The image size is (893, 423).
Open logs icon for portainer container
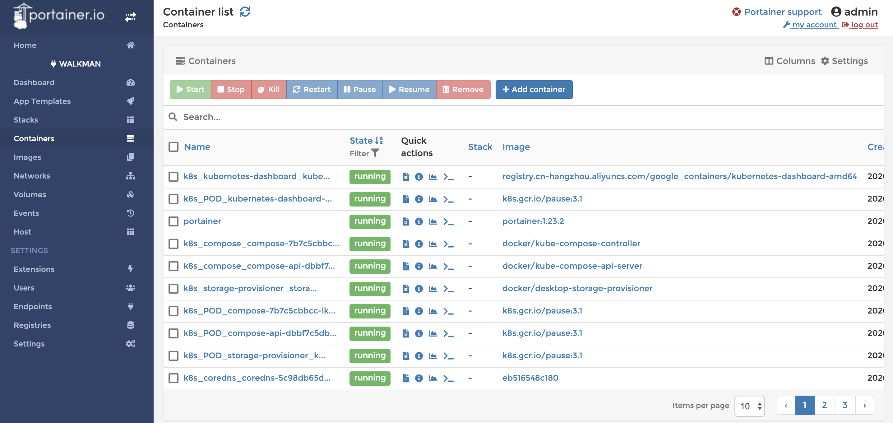pos(405,221)
